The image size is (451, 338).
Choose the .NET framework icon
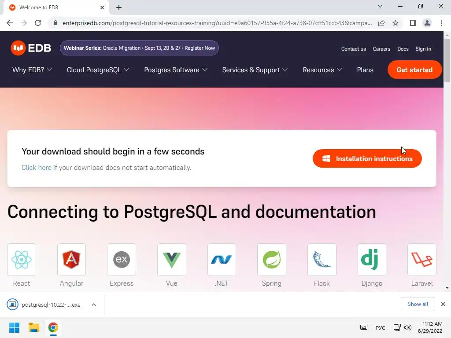tap(222, 260)
